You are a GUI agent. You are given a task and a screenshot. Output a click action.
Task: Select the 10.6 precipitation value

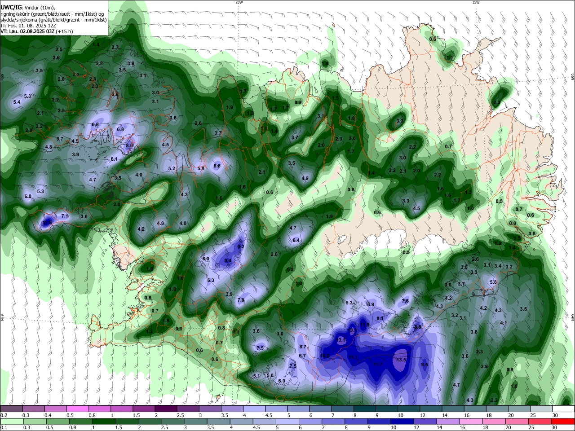pos(325,356)
